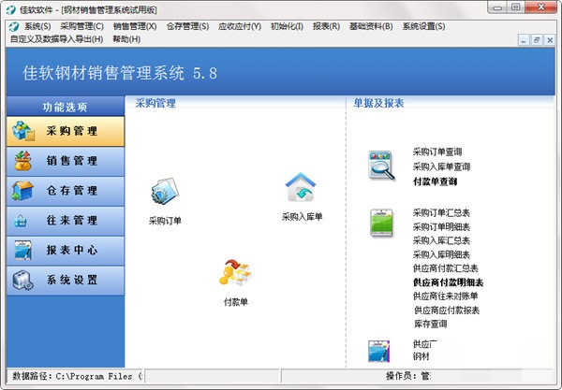Viewport: 562px width, 390px height.
Task: Open the 系统(S) menu
Action: (x=37, y=26)
